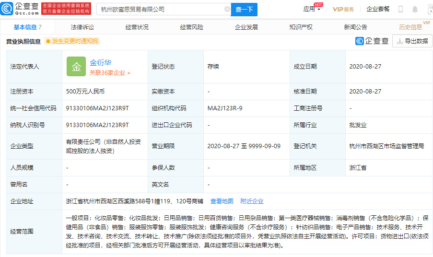Open the mobile phone app icon

400,10
